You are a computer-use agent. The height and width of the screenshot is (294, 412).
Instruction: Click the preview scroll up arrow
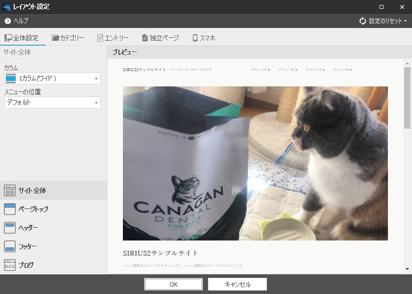407,63
